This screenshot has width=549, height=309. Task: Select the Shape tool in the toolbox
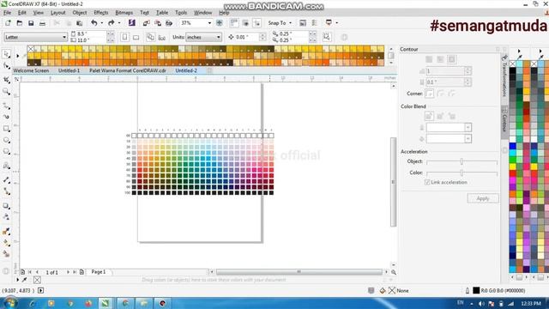point(6,66)
